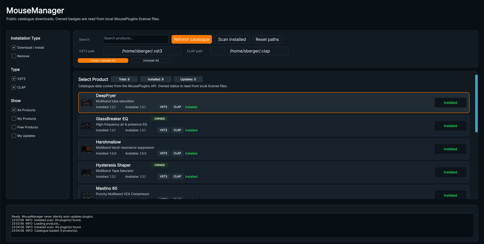Image resolution: width=484 pixels, height=244 pixels.
Task: Click the Uninstall All button
Action: pyautogui.click(x=151, y=60)
